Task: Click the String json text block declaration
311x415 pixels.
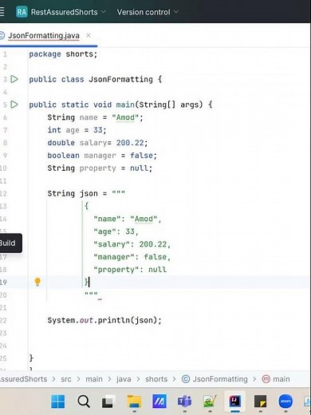Action: point(86,193)
